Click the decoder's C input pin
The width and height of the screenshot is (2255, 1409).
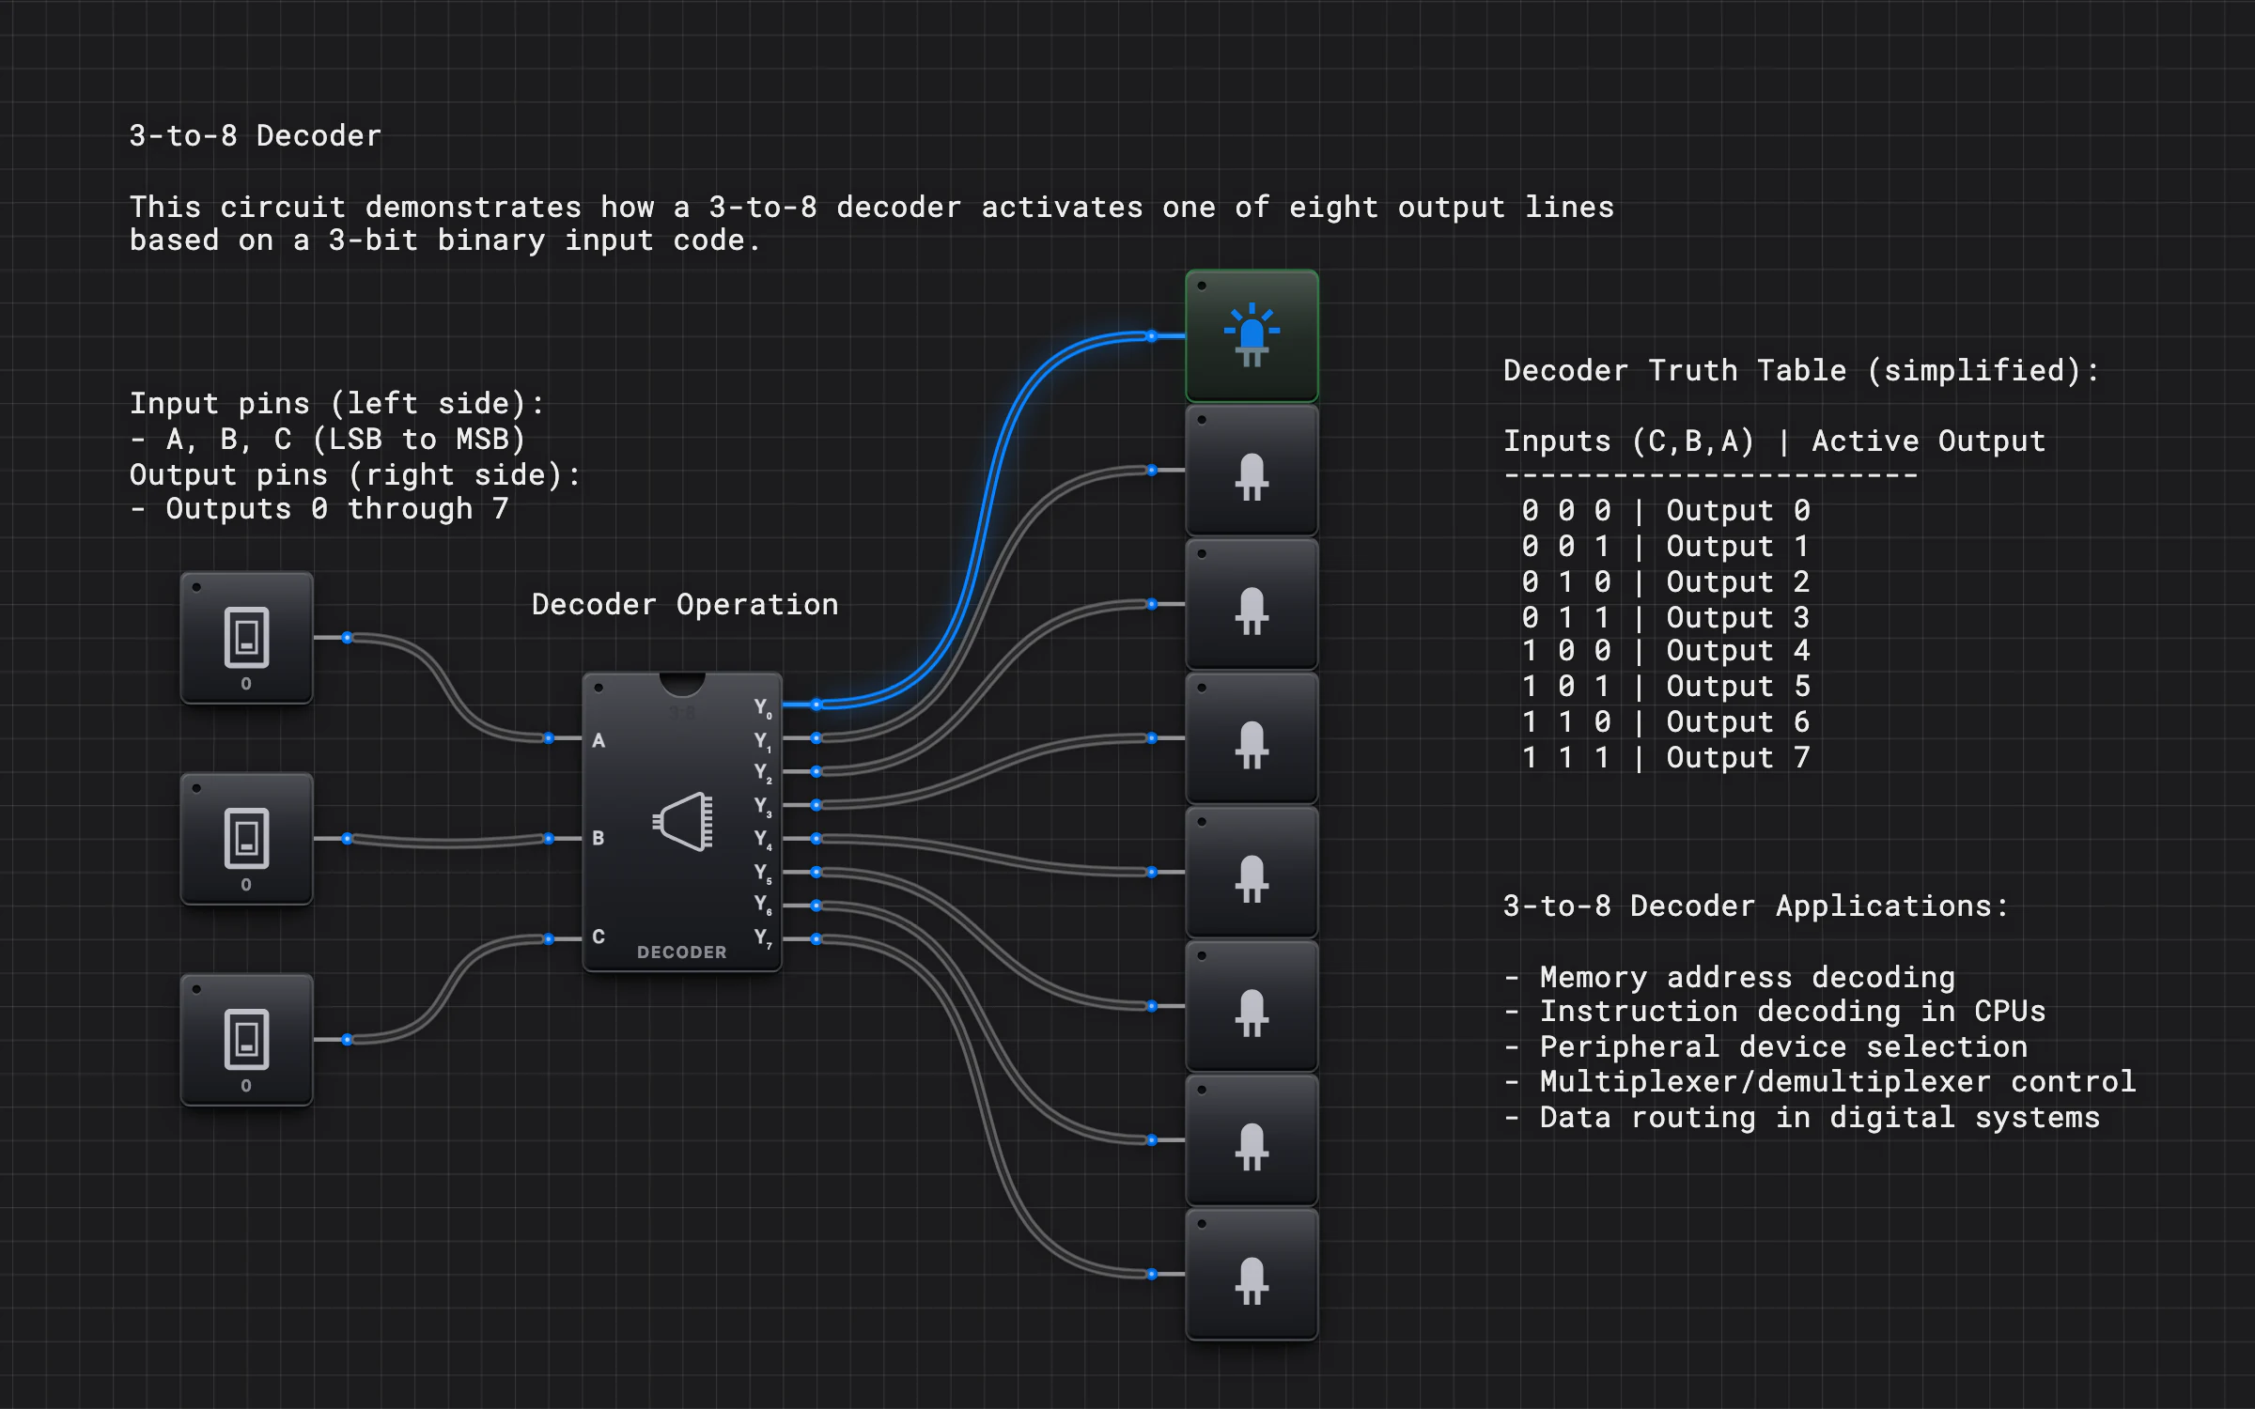click(550, 939)
